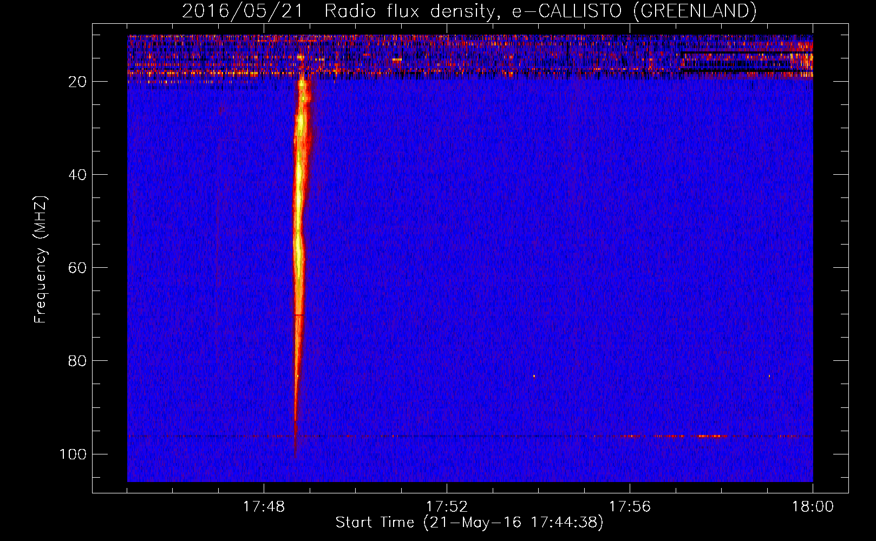876x541 pixels.
Task: Click the "Start Time (21-May-16 17:44:38)" x-axis label
Action: click(469, 523)
